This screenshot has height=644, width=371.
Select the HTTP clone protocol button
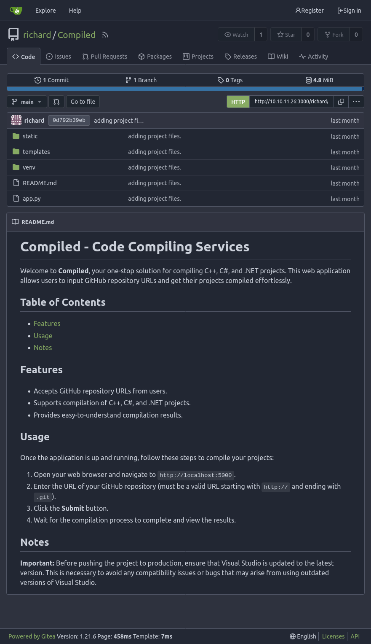click(238, 102)
